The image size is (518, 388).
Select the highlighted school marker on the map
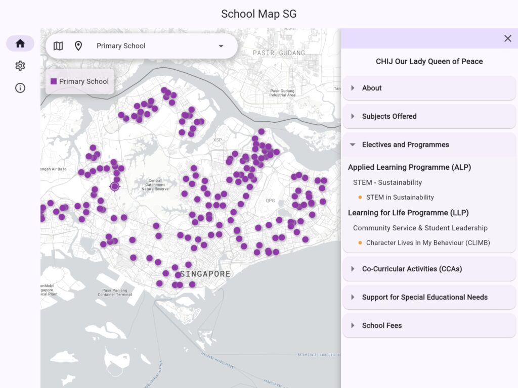click(115, 186)
